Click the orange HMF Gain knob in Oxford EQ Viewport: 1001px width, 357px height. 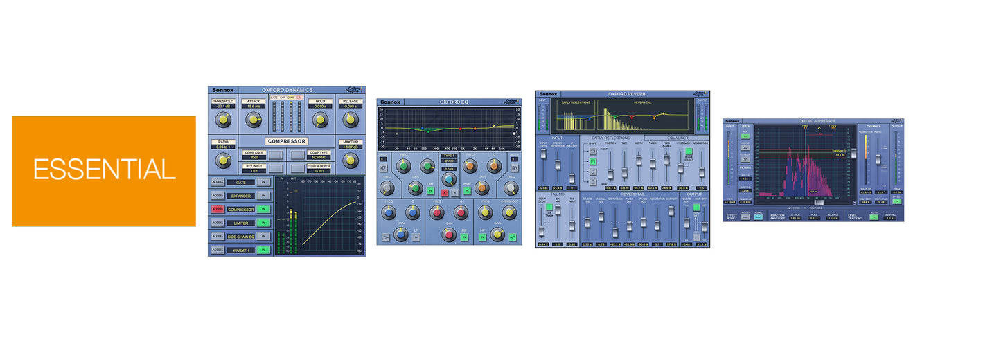482,187
